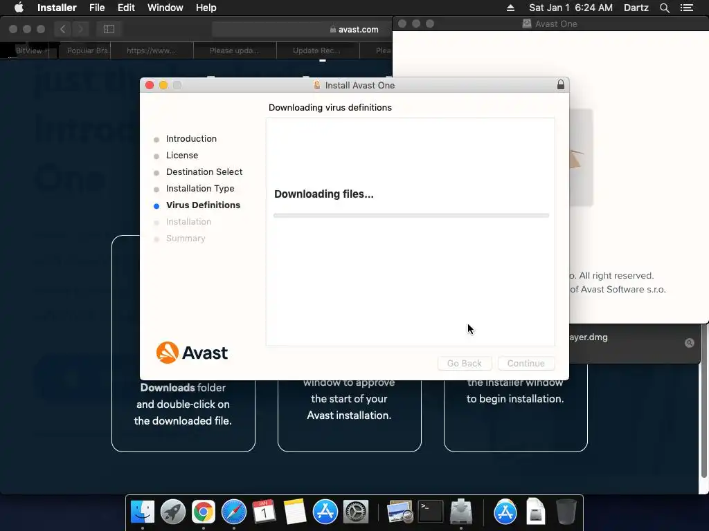709x531 pixels.
Task: Open Notification Center list icon
Action: 686,8
